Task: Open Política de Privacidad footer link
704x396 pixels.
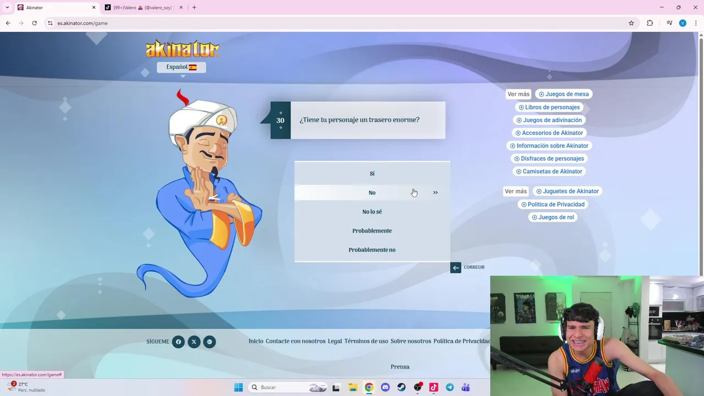Action: (461, 341)
